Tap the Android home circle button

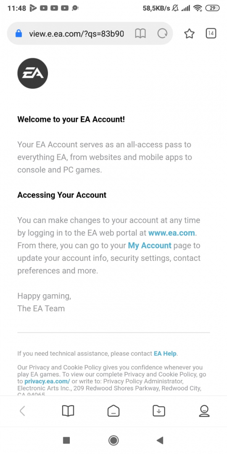pyautogui.click(x=113, y=441)
